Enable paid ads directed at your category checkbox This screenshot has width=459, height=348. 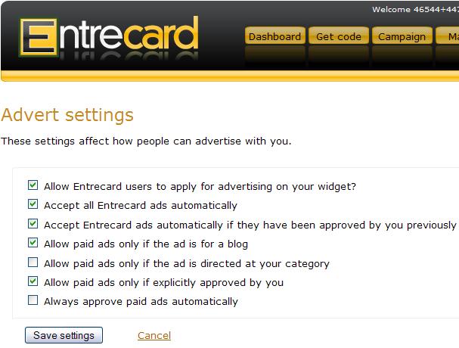pyautogui.click(x=33, y=263)
